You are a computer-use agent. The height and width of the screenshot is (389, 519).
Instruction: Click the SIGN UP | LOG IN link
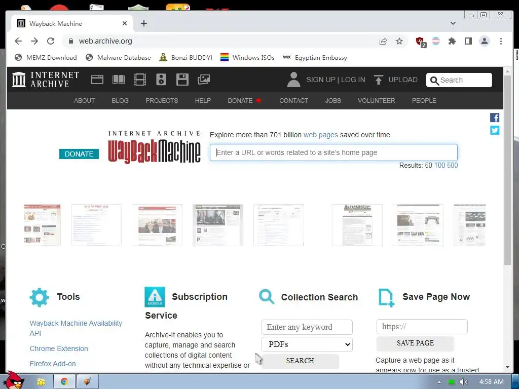(x=336, y=80)
